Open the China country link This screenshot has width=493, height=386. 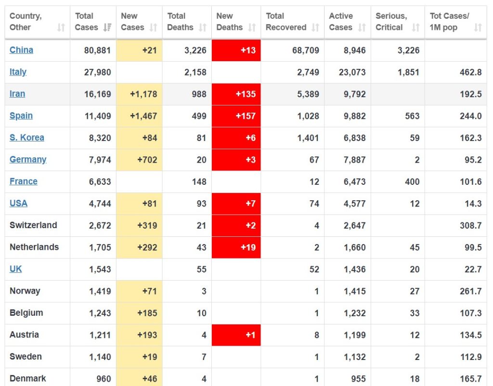point(21,50)
